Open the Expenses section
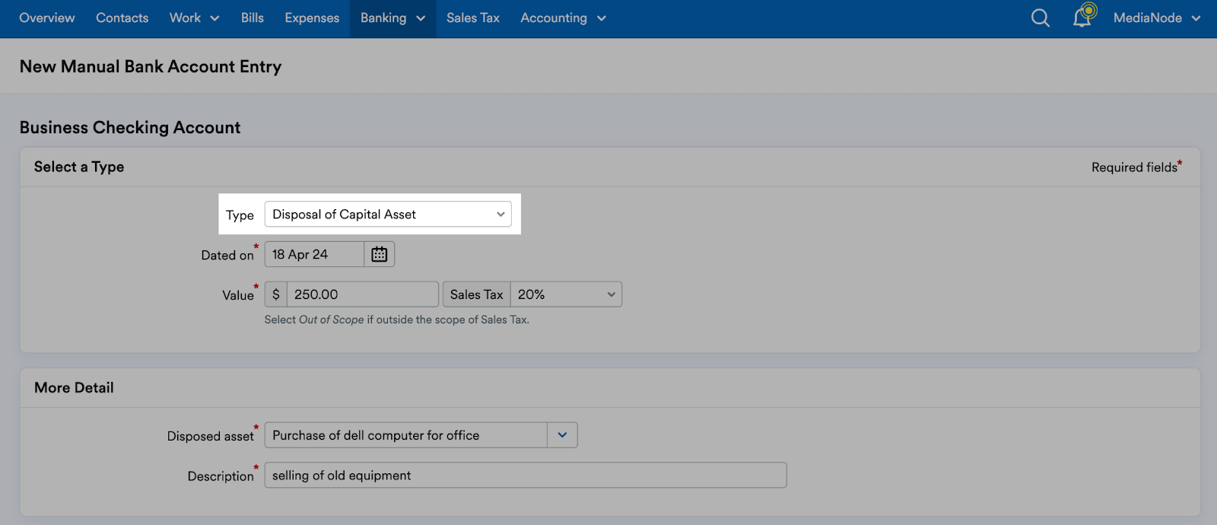 point(312,17)
